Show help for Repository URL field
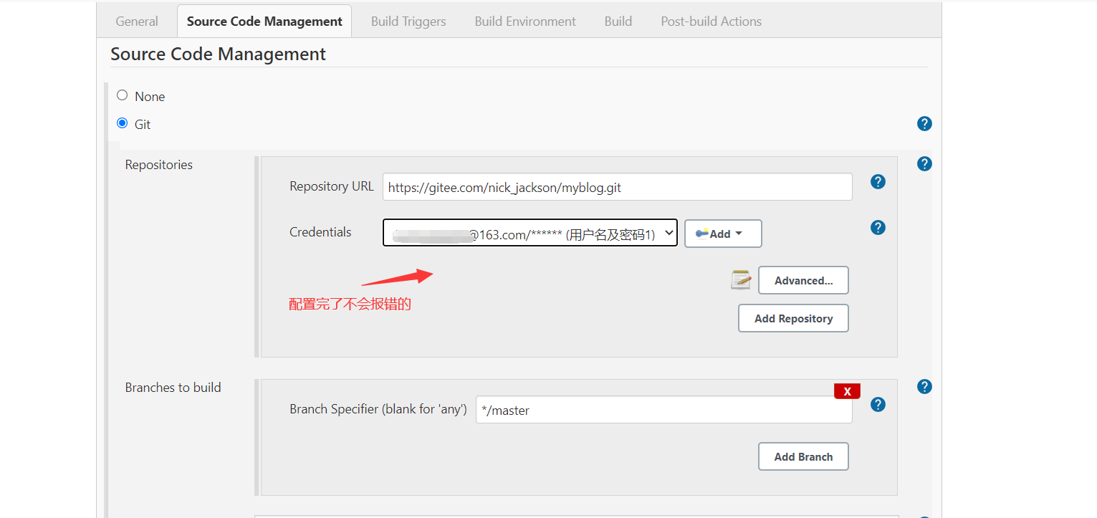 pyautogui.click(x=878, y=182)
